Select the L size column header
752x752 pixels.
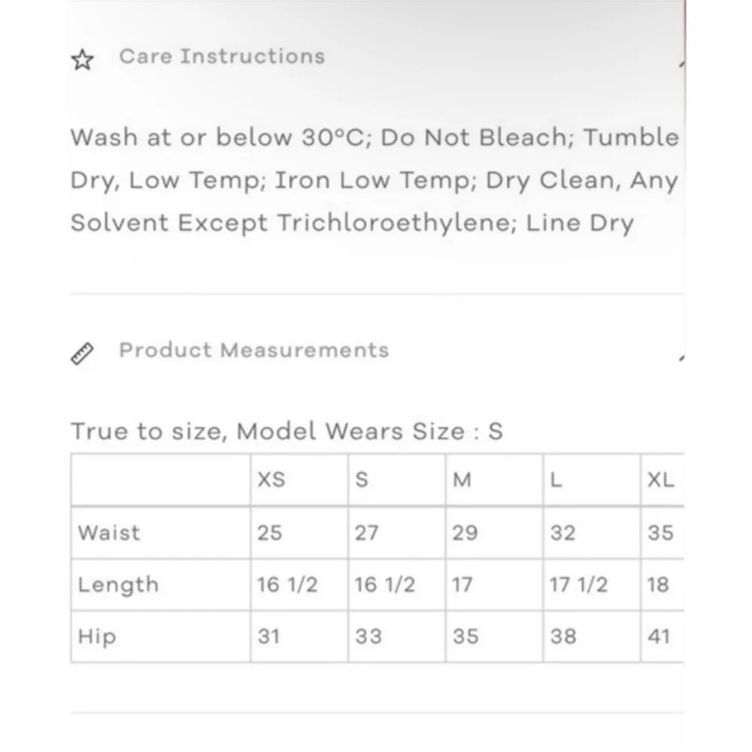pyautogui.click(x=556, y=480)
